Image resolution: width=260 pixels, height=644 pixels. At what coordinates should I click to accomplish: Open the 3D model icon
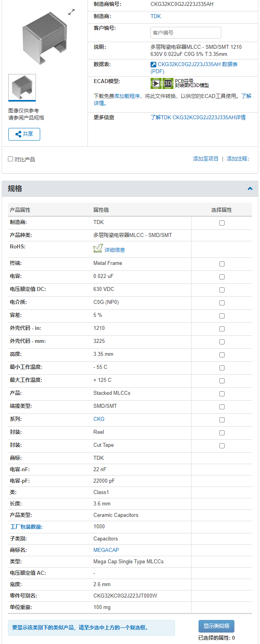click(168, 83)
